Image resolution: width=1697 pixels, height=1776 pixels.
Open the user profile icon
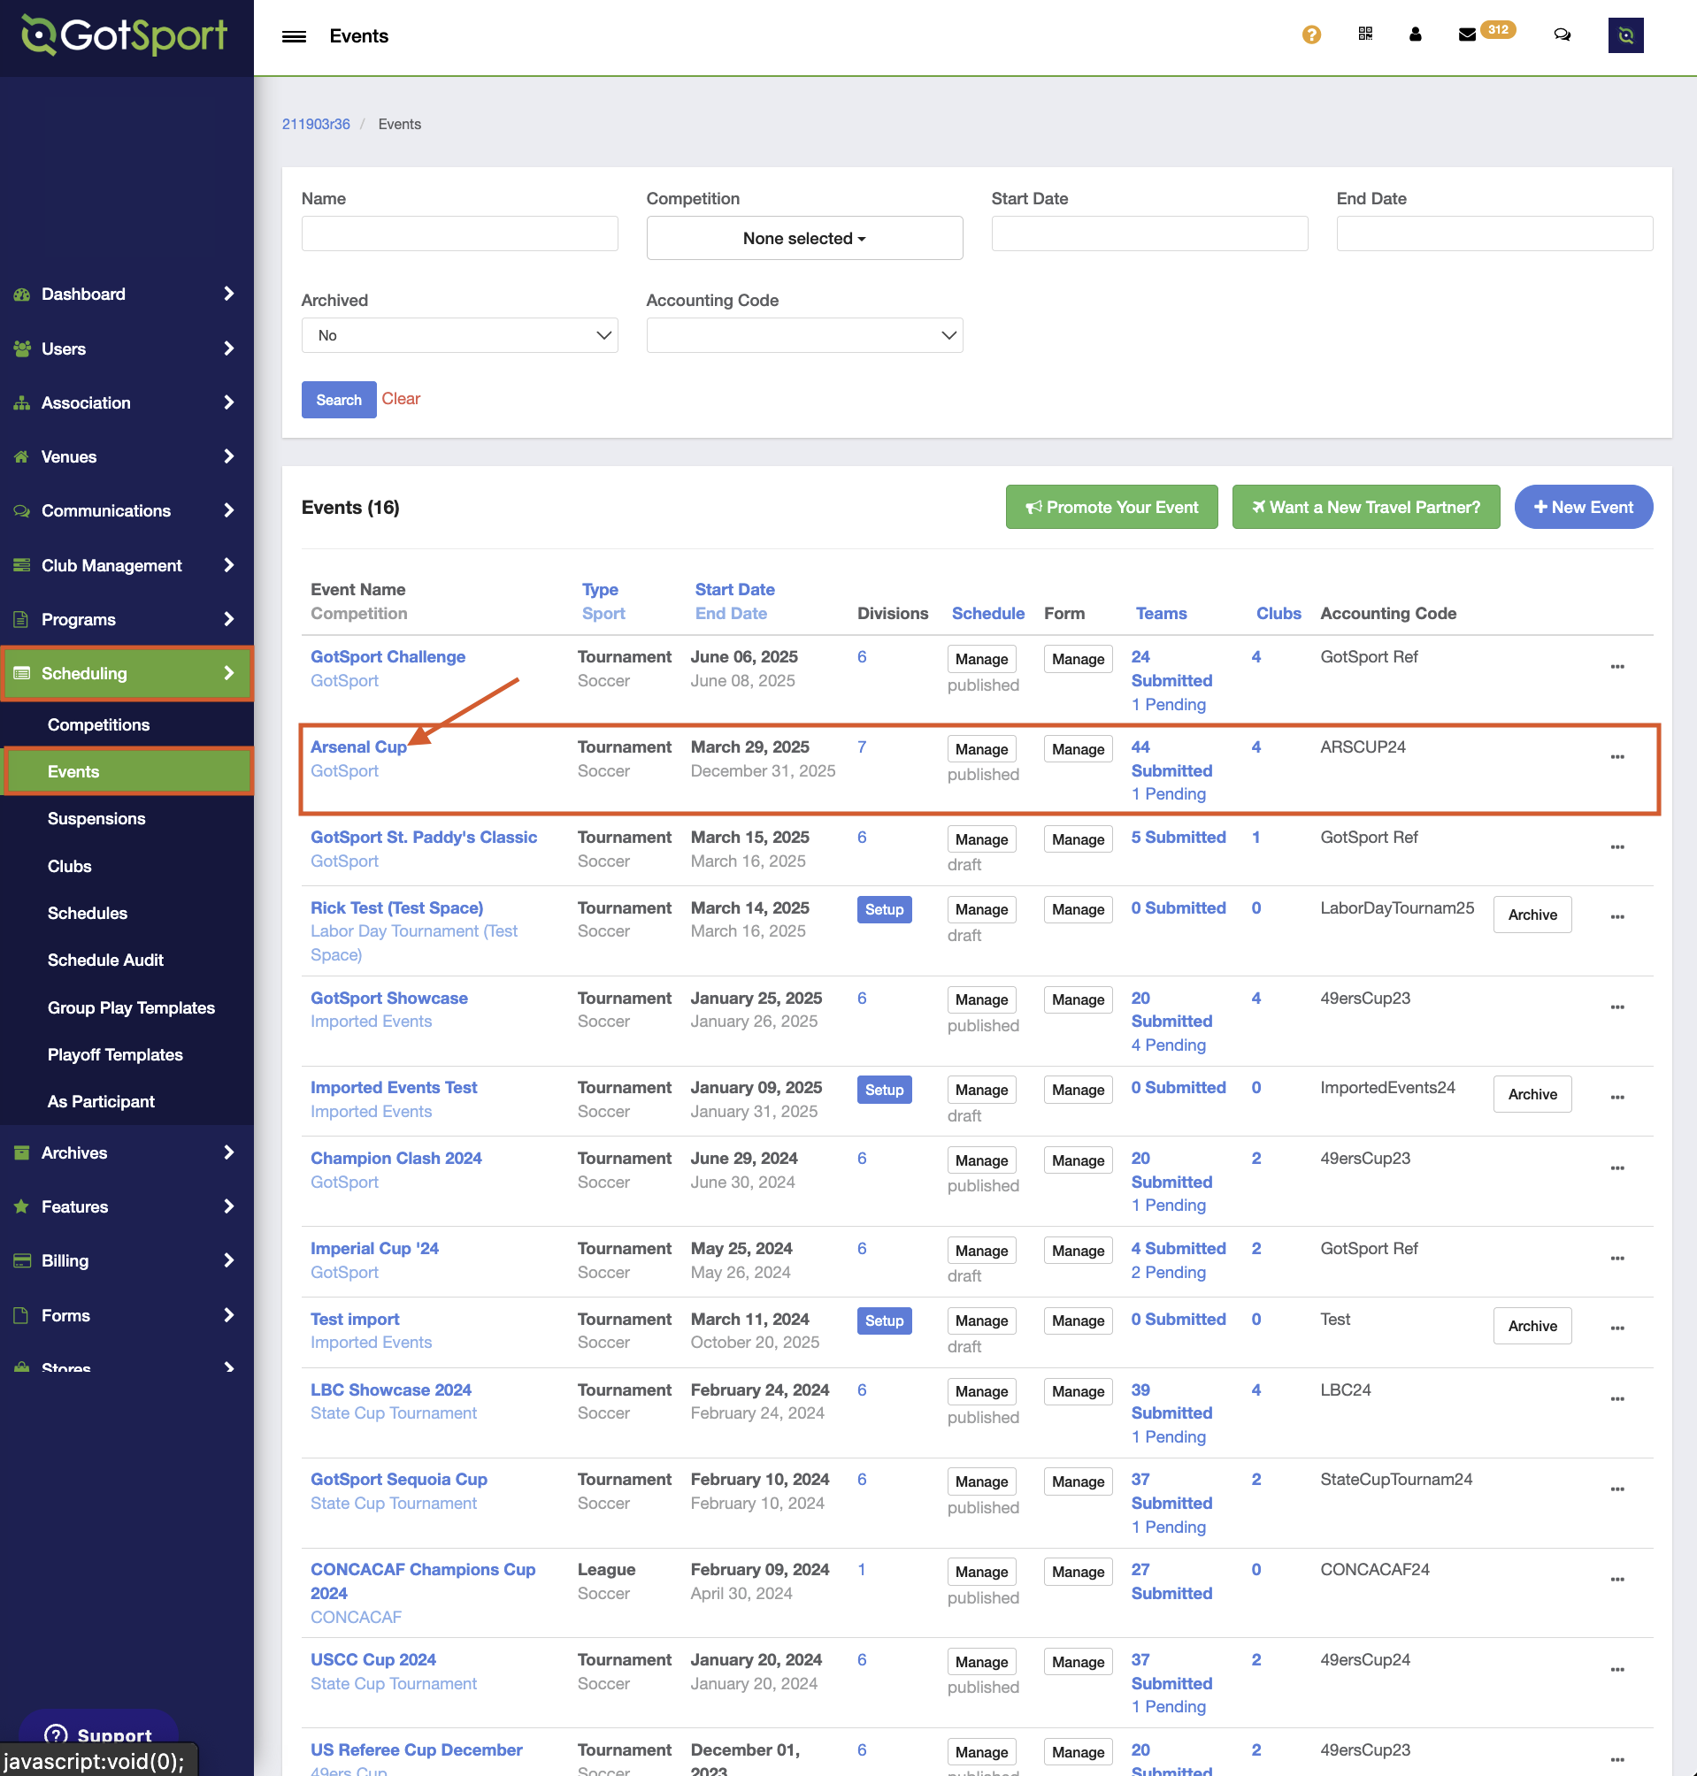click(1416, 34)
